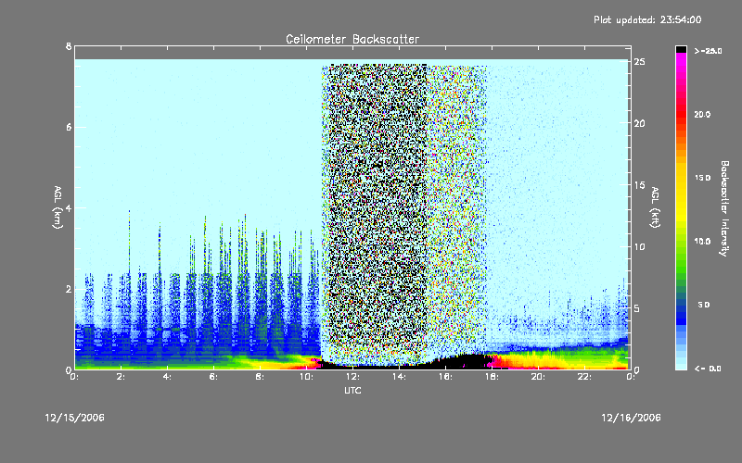Image resolution: width=742 pixels, height=463 pixels.
Task: Click the 4 km altitude tick label
Action: (69, 207)
